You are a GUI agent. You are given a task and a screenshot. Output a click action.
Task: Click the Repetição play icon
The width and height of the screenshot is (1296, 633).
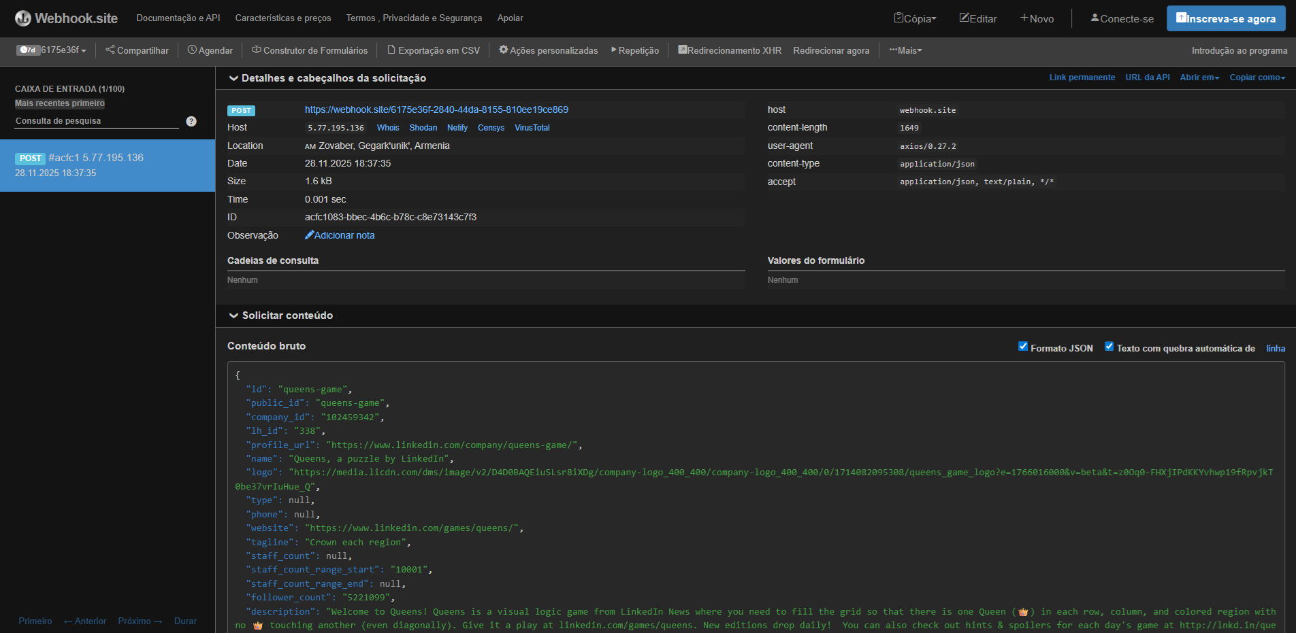tap(614, 50)
